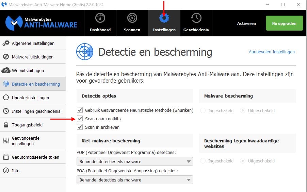Click the Malwarebytes Anti-Malware logo
The height and width of the screenshot is (192, 307).
tap(41, 23)
